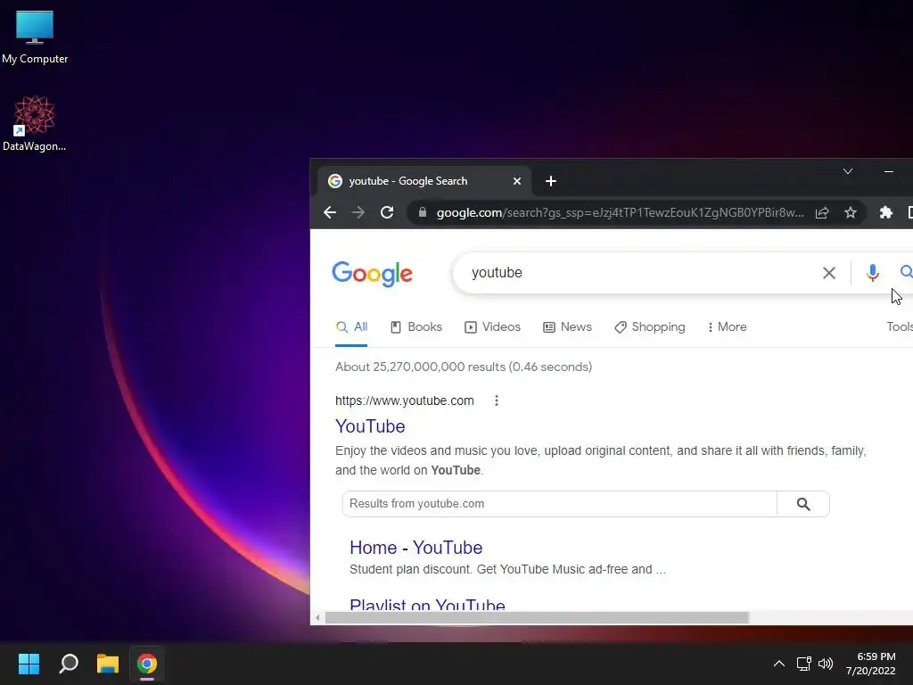This screenshot has width=913, height=685.
Task: Close the youtube Google Search tab
Action: pyautogui.click(x=516, y=181)
